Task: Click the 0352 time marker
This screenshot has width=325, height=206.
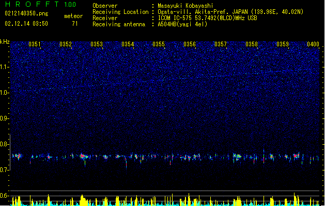Action: point(66,44)
